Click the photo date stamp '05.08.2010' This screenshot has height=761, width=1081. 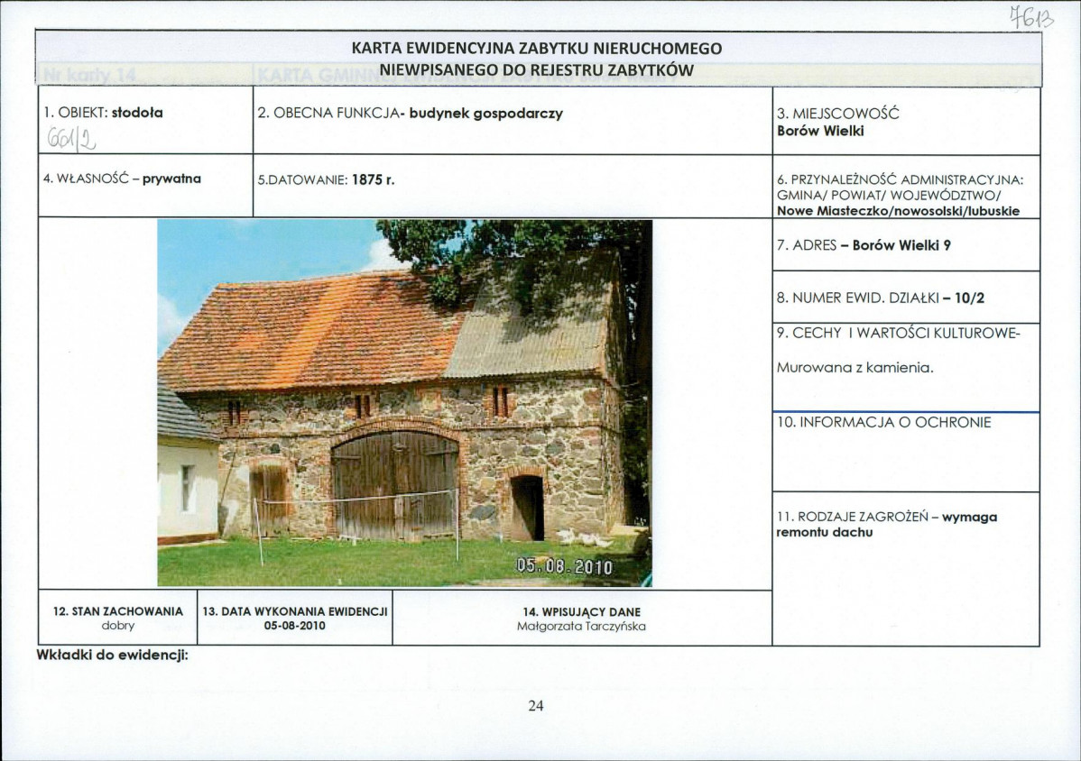(x=565, y=567)
